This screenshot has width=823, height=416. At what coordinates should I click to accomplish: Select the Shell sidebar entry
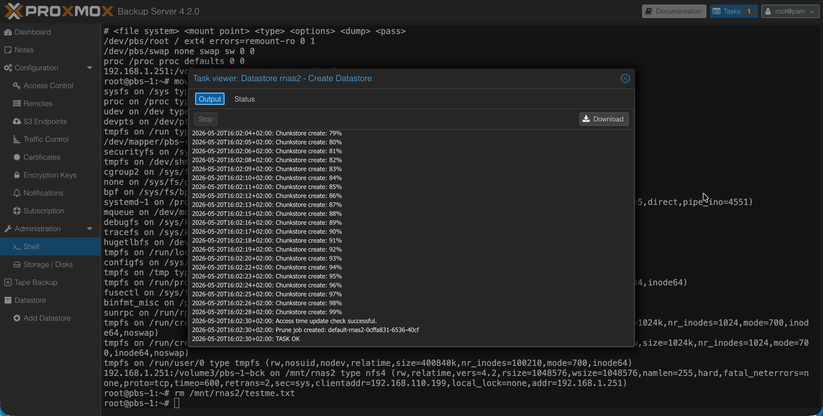pos(50,247)
